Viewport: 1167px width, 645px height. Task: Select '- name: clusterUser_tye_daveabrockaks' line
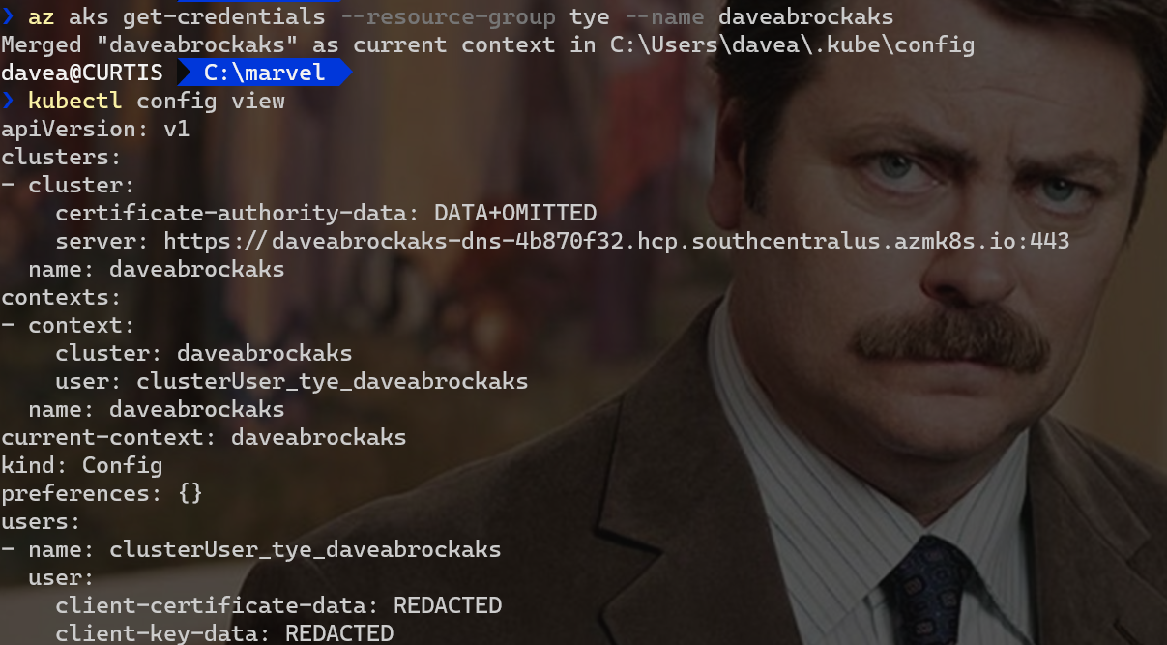coord(251,549)
